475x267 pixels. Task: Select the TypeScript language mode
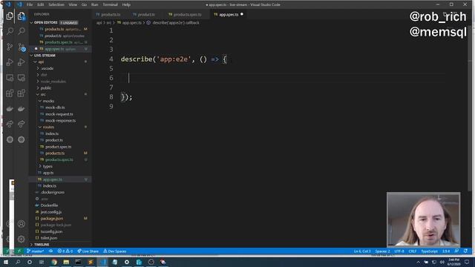429,251
